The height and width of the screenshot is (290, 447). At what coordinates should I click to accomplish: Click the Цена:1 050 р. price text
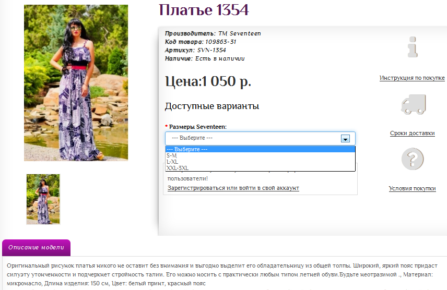[x=208, y=81]
